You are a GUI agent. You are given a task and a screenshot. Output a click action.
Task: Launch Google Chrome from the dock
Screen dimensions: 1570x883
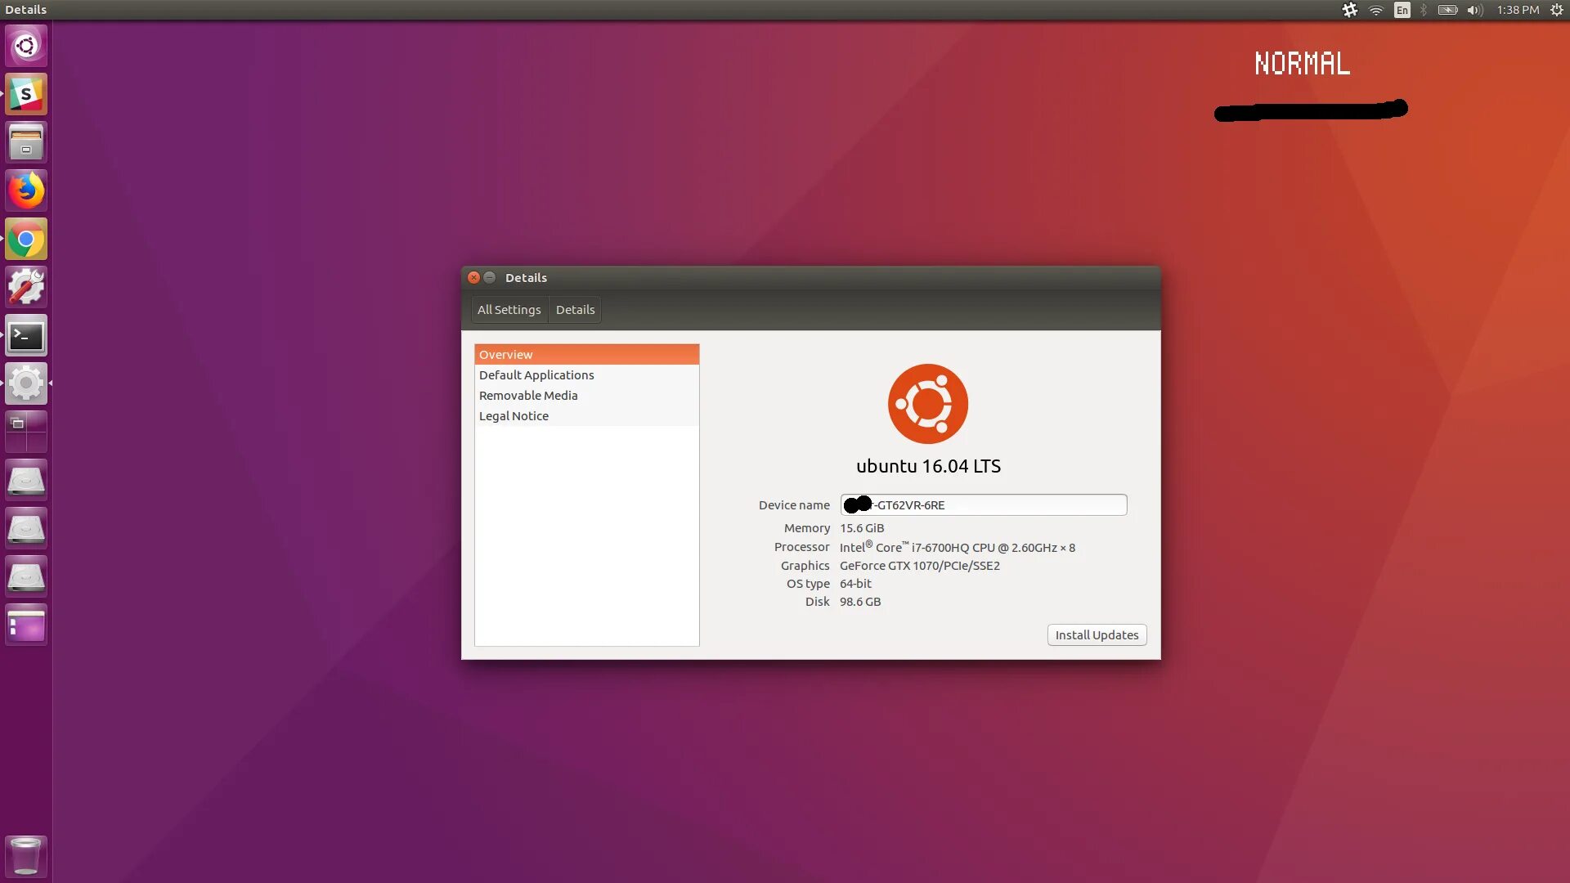(26, 239)
